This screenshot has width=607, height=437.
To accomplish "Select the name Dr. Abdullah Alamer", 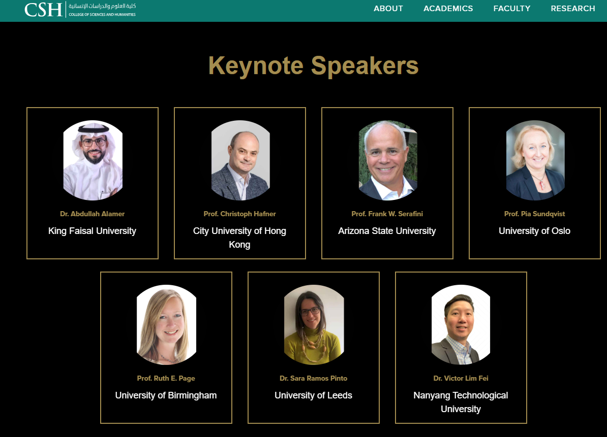I will [92, 214].
